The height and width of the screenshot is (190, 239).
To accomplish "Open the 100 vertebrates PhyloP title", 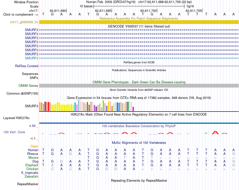I will click(x=139, y=126).
